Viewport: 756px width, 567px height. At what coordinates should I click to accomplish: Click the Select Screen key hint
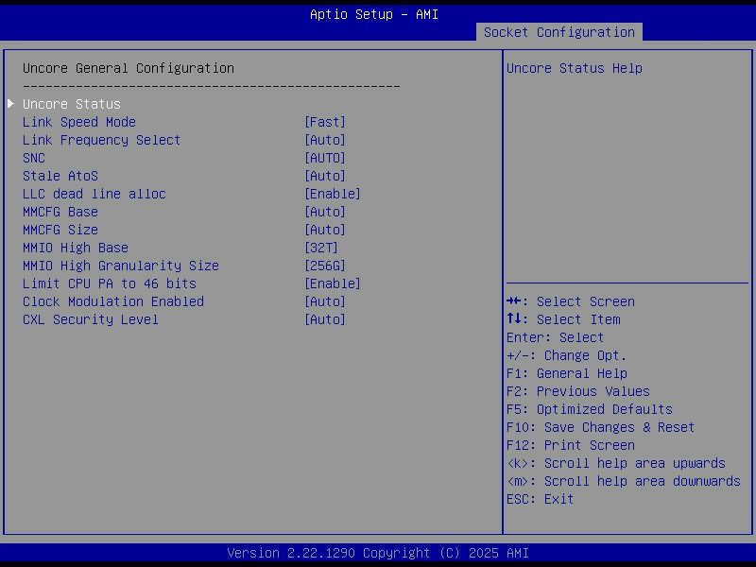571,301
